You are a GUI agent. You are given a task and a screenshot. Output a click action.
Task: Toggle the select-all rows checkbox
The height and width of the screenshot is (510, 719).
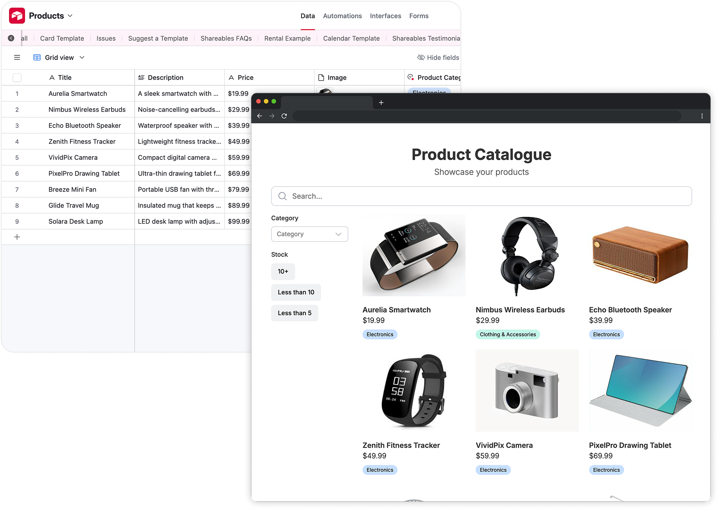tap(17, 77)
